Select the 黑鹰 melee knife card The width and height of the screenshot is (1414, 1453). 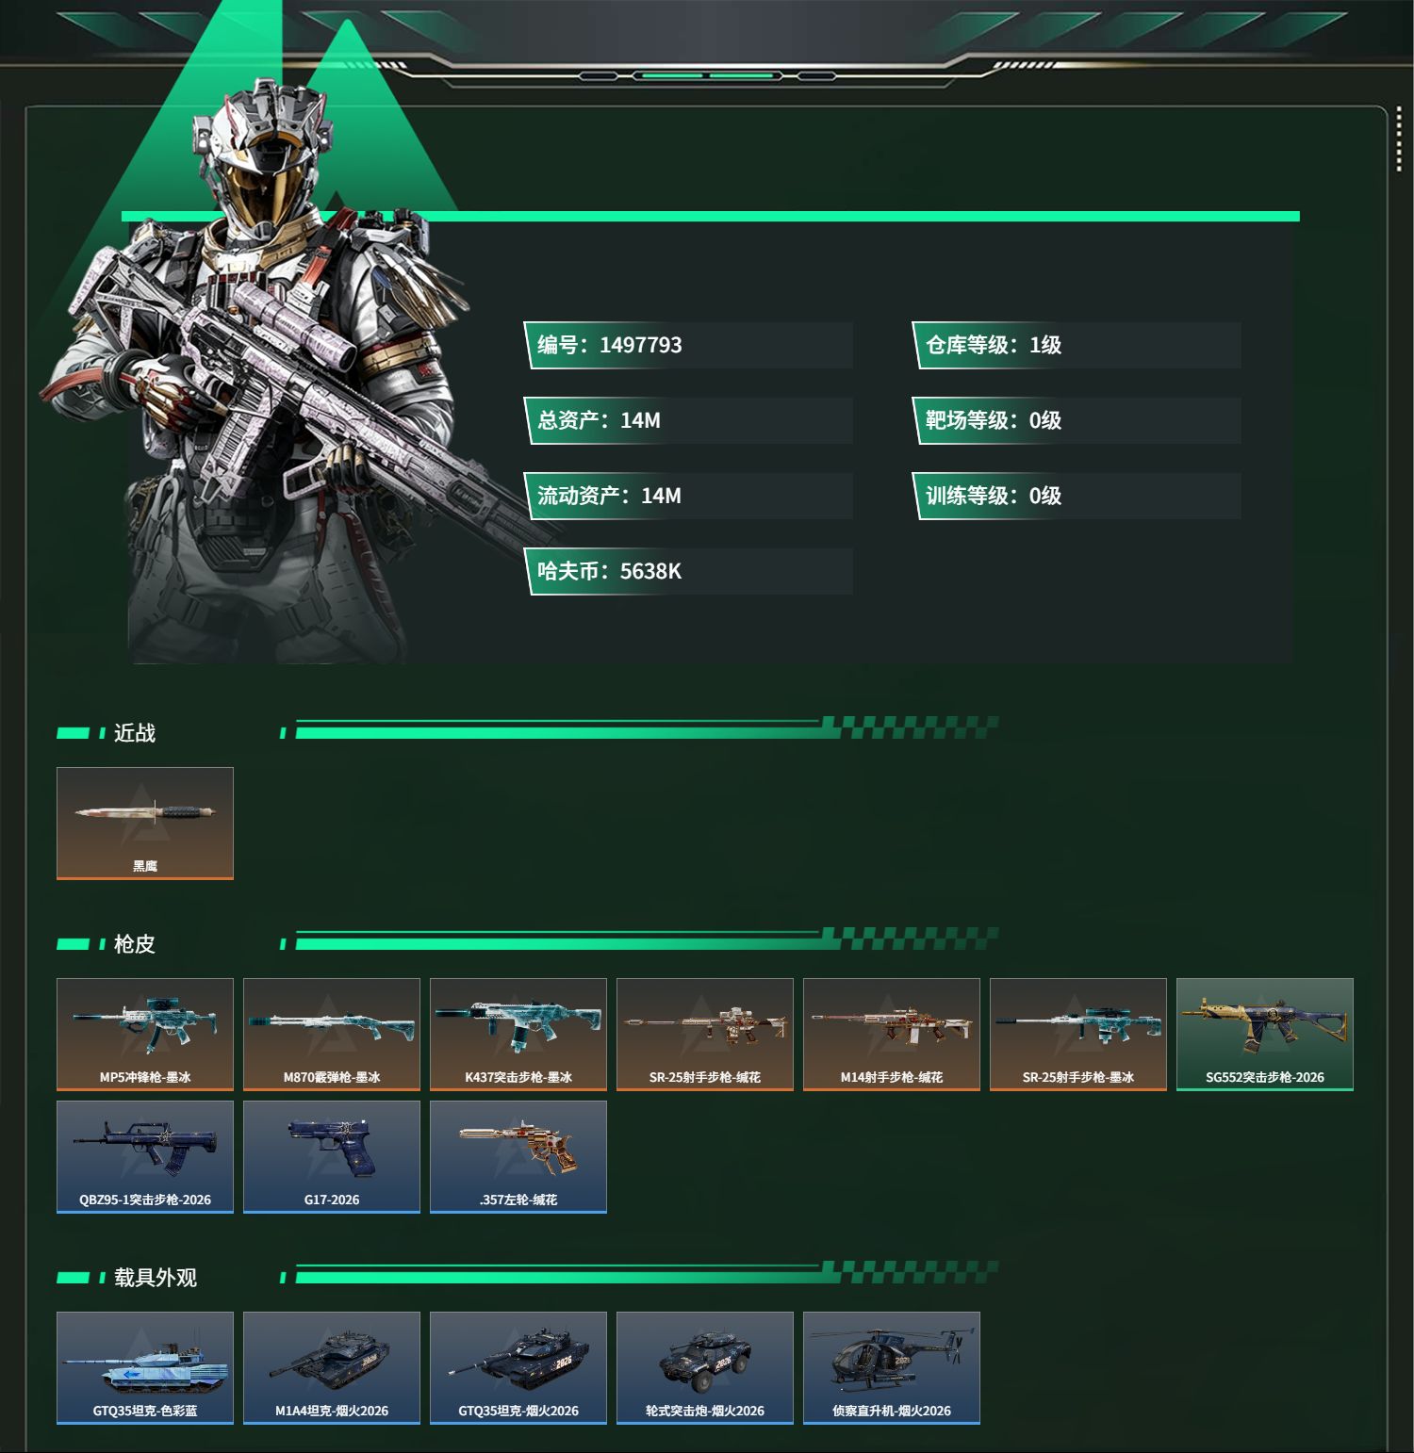tap(145, 824)
